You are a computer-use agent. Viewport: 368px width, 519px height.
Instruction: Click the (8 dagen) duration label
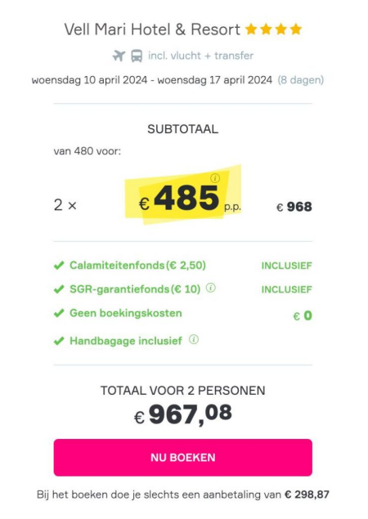[300, 80]
